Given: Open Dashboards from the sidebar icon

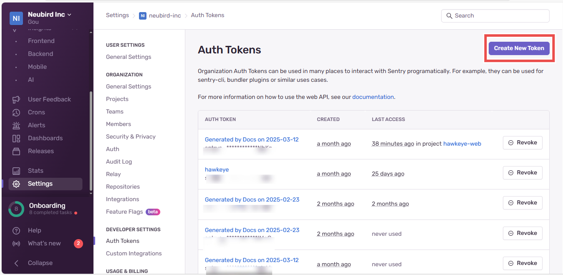Looking at the screenshot, I should point(16,138).
